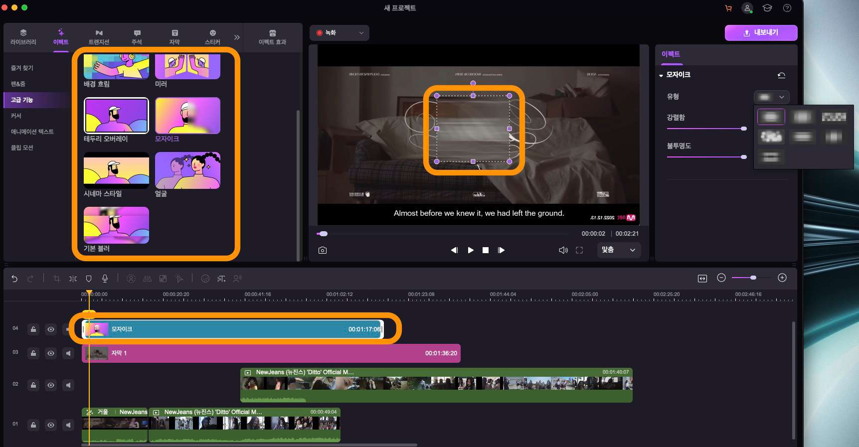
Task: Adjust the 강렬함 intensity slider
Action: click(706, 129)
